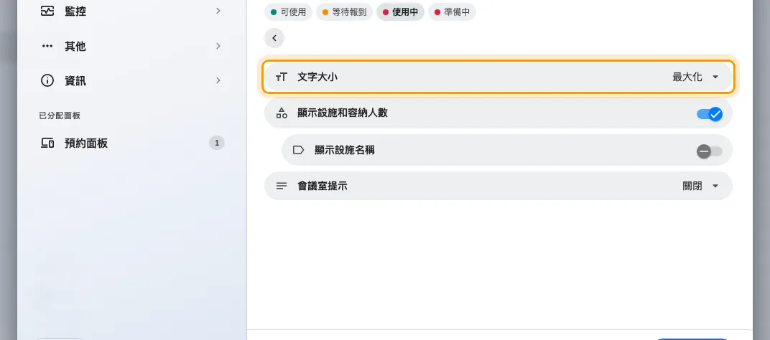Click the shapes icon beside 顯示設施和容納人數
Image resolution: width=770 pixels, height=340 pixels.
(282, 113)
